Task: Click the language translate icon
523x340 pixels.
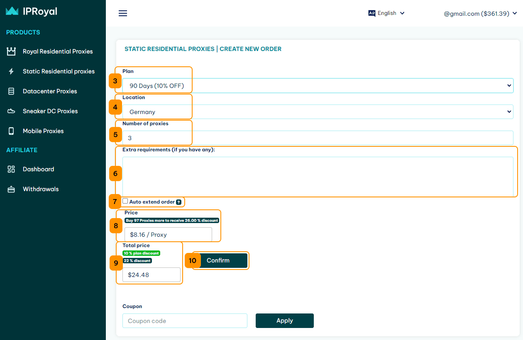Action: [x=372, y=13]
